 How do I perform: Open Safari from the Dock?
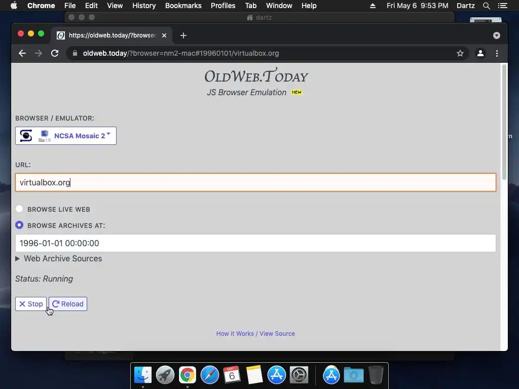(210, 375)
